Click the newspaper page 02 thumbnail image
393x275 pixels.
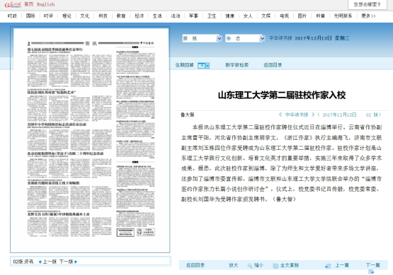pos(91,140)
